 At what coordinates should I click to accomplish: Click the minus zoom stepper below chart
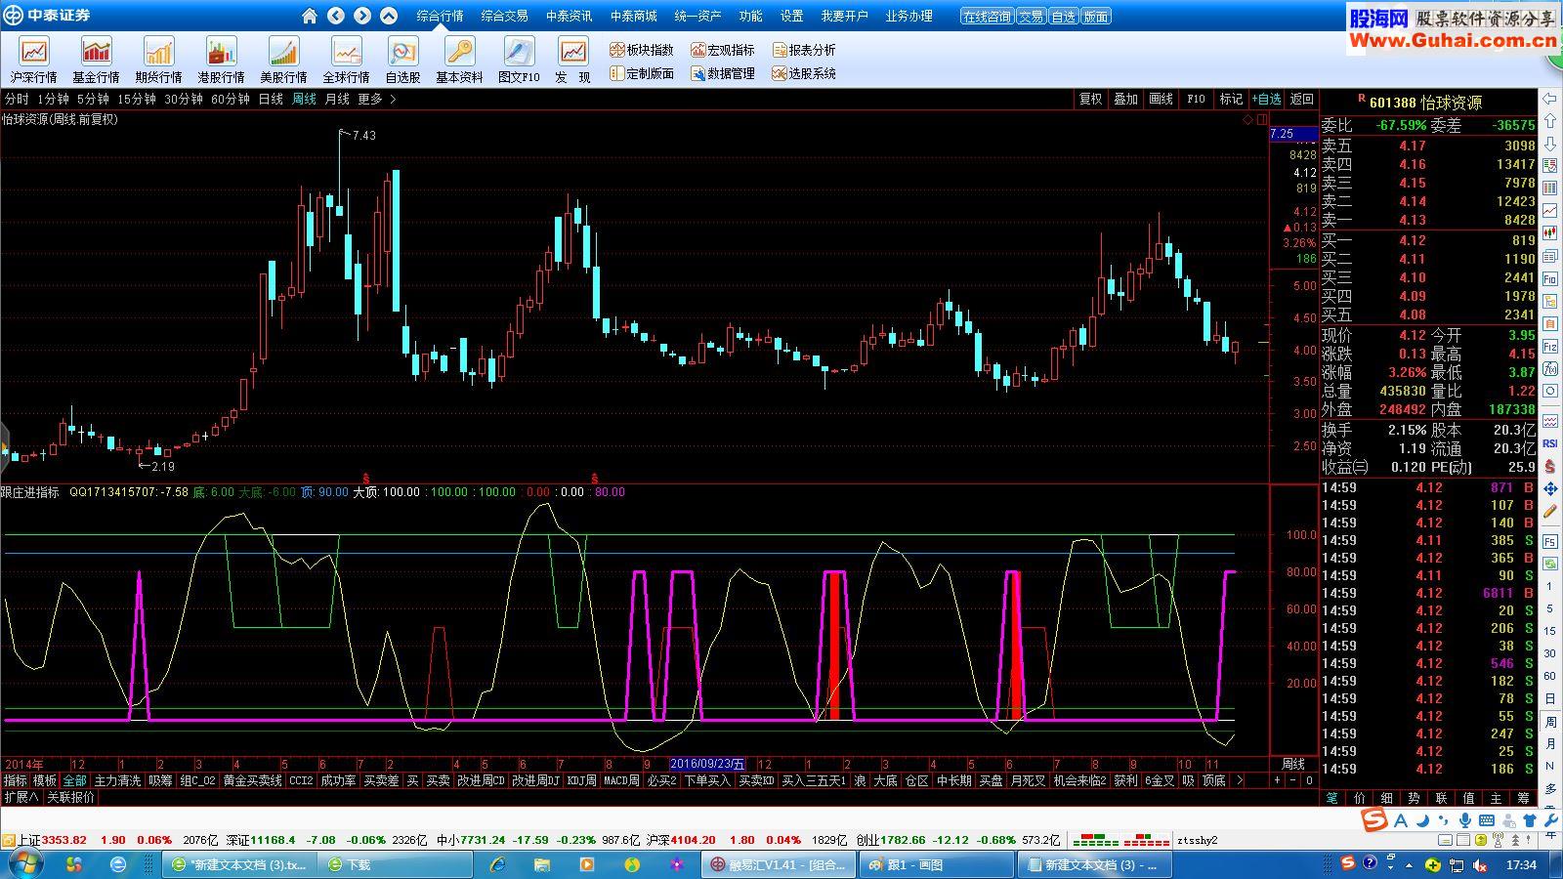click(x=1293, y=780)
